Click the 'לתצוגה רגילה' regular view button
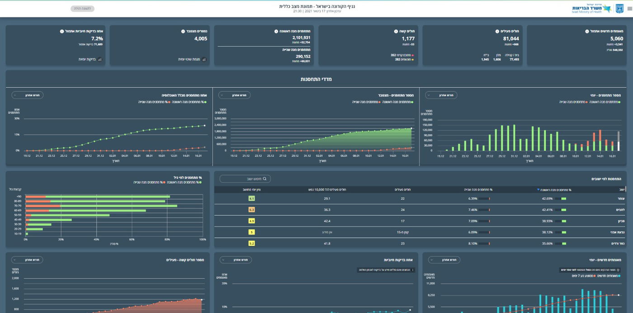Screen dimensions: 633x313 pos(83,9)
